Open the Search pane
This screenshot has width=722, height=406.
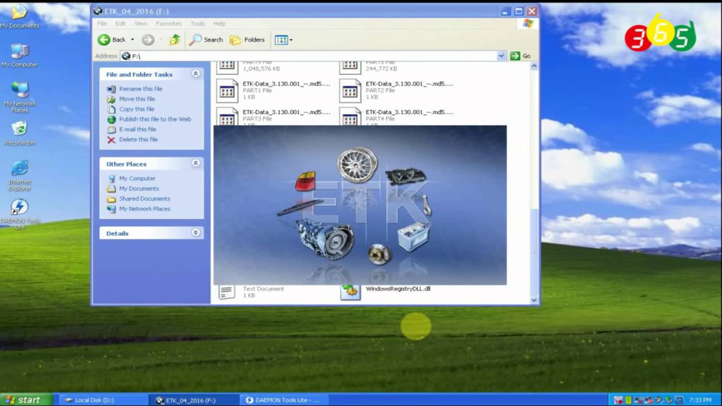[206, 39]
